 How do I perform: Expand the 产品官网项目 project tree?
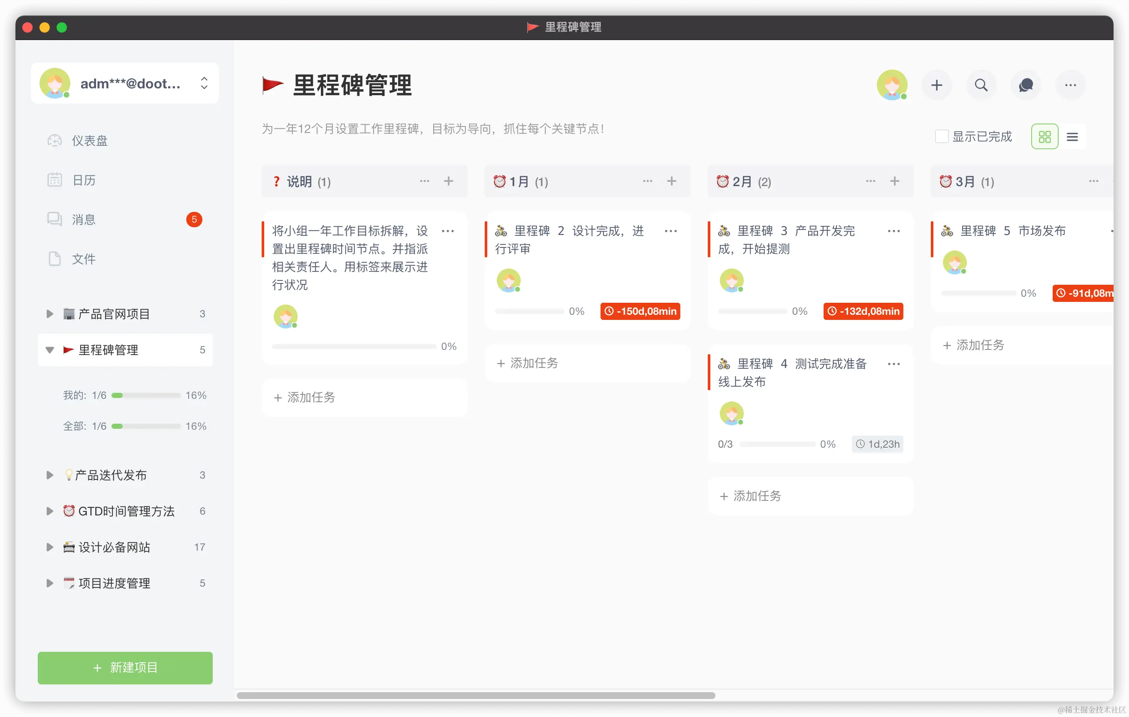click(x=50, y=314)
